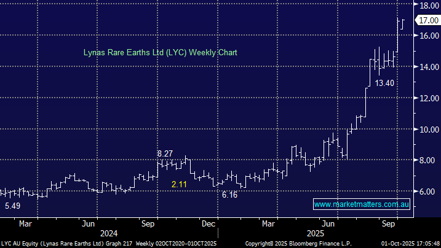The width and height of the screenshot is (441, 248).
Task: Select the Dec marker on the time axis
Action: 209,224
